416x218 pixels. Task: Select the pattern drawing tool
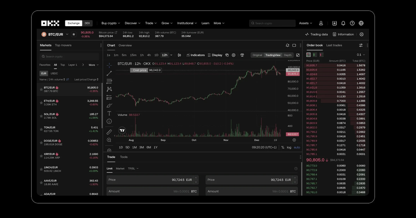pyautogui.click(x=109, y=89)
